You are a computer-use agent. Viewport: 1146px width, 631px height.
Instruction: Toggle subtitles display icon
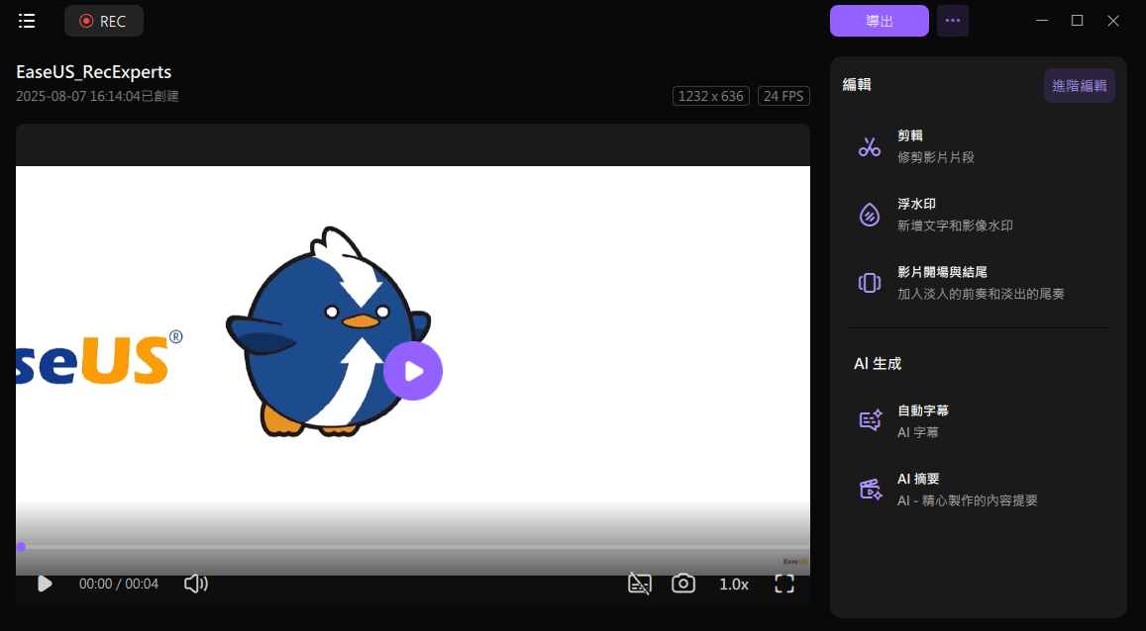coord(640,584)
